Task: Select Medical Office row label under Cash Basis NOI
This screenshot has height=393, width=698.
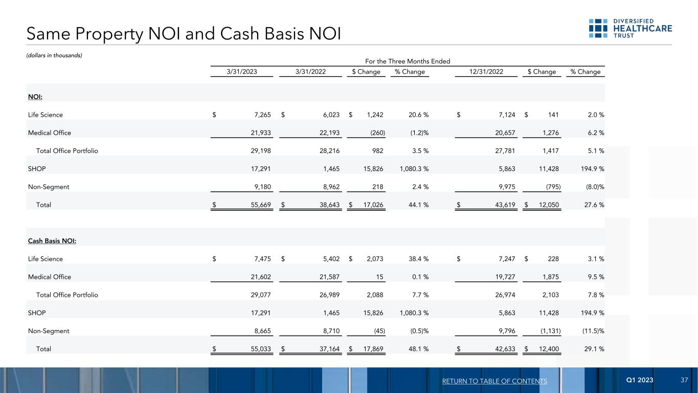Action: click(50, 277)
